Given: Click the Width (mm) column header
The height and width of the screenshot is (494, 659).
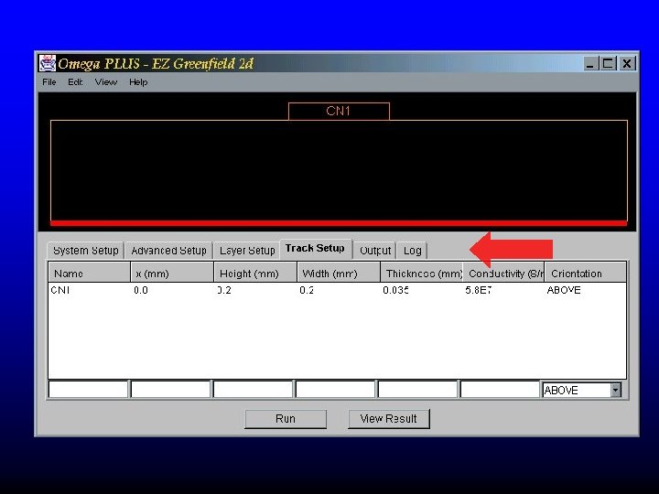Looking at the screenshot, I should (x=339, y=274).
